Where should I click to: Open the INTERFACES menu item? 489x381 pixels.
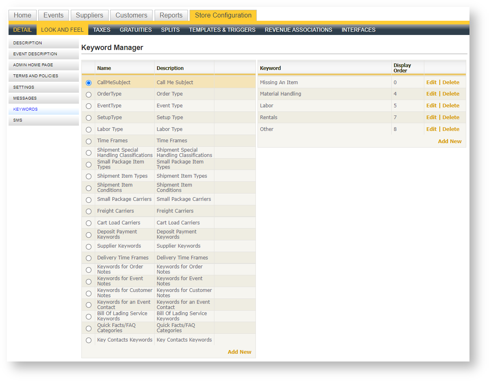358,30
